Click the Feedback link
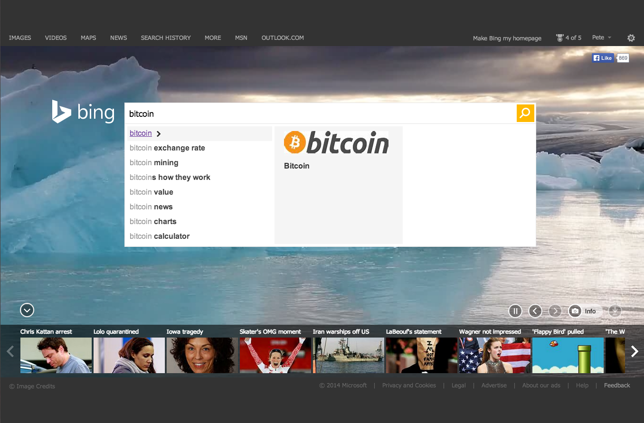The height and width of the screenshot is (423, 644). pyautogui.click(x=616, y=385)
